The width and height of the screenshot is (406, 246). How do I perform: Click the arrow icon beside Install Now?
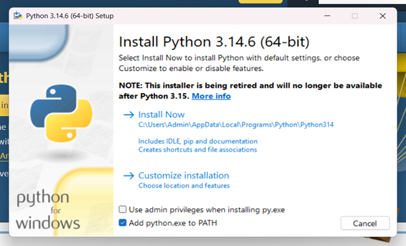(x=129, y=115)
